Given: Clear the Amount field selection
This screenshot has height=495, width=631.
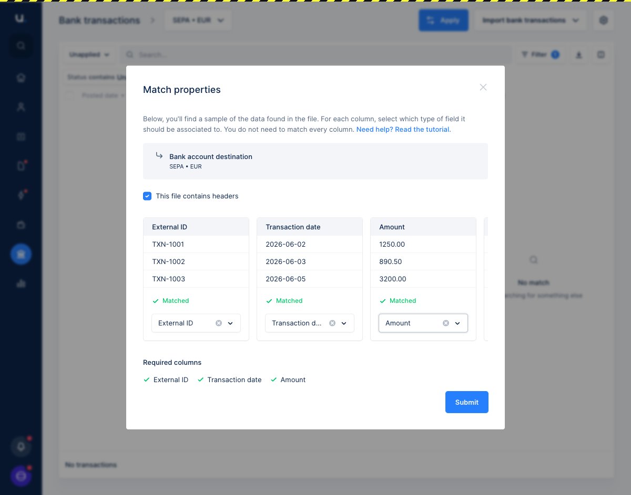Looking at the screenshot, I should [446, 323].
